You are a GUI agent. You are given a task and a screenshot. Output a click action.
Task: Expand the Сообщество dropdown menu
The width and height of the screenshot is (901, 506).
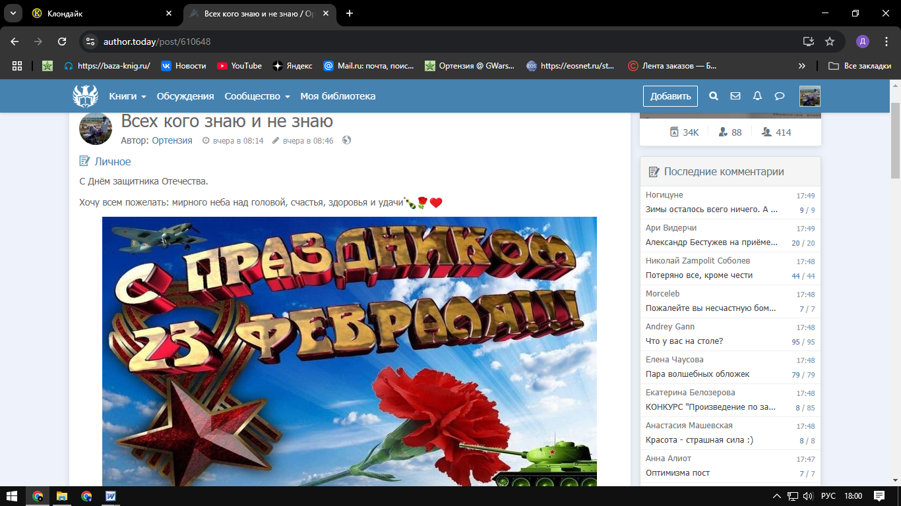click(257, 96)
